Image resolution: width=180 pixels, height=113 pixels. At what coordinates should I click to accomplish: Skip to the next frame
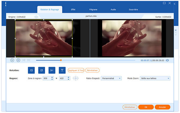[x=29, y=60]
